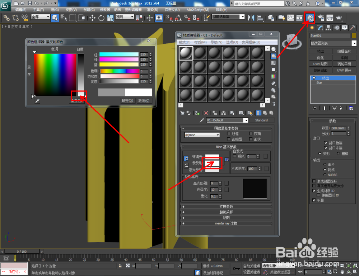Select the Move tool in main toolbar
The image size is (359, 276).
click(x=92, y=18)
